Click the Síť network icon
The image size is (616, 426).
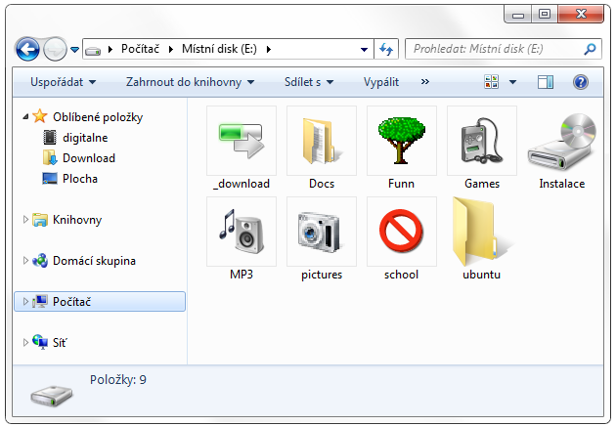(x=40, y=342)
